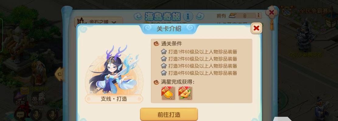Tap the star beside 打造4件60级 condition
This screenshot has width=338, height=121.
(164, 73)
